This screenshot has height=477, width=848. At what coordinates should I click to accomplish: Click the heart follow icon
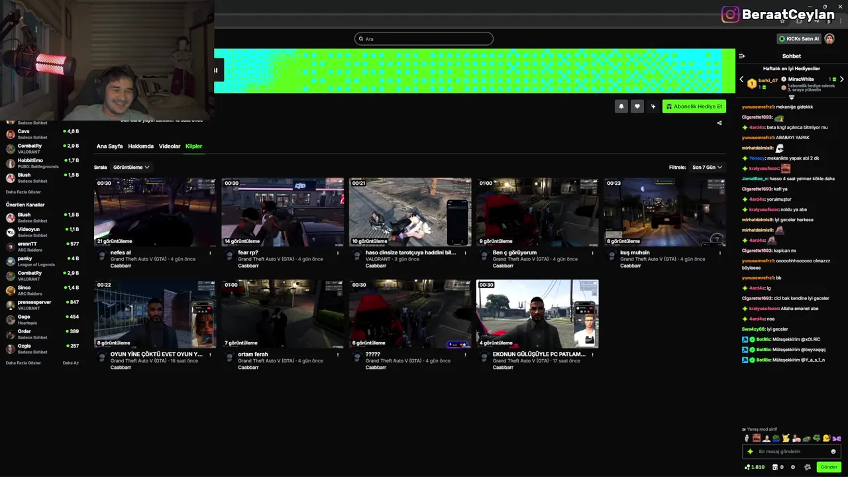point(637,106)
